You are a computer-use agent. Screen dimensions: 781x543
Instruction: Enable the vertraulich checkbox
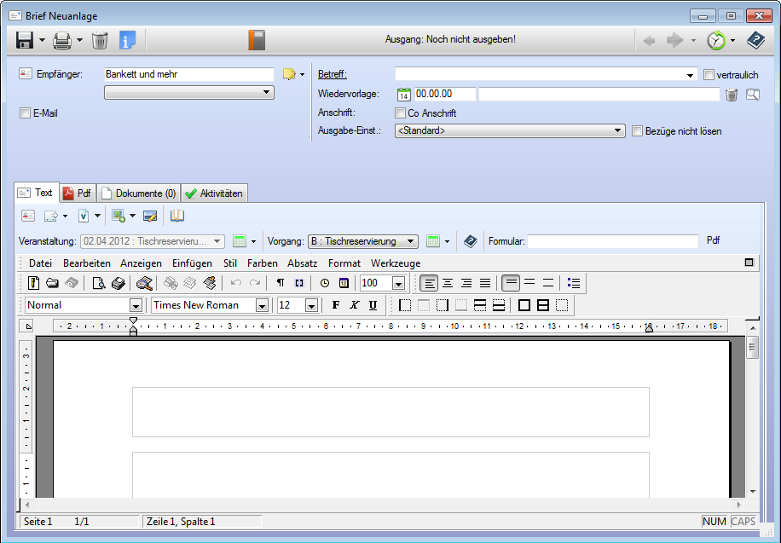tap(709, 75)
